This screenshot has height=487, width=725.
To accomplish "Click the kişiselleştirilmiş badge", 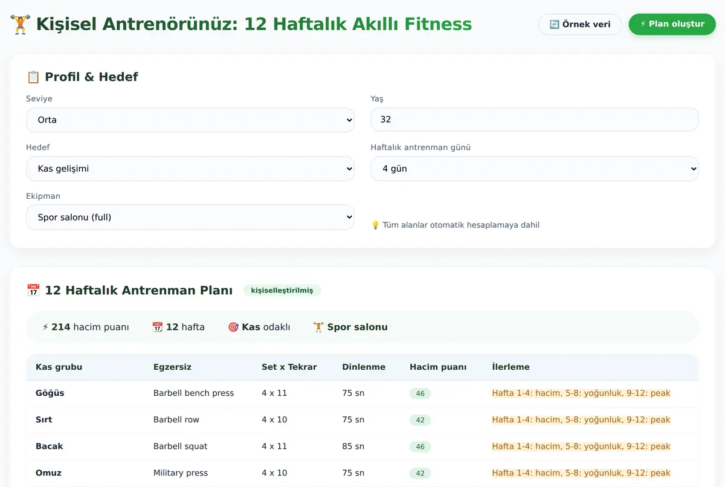I will [282, 290].
